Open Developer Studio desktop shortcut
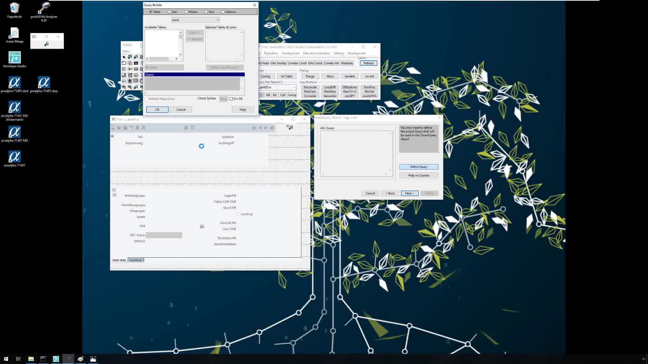 click(15, 60)
